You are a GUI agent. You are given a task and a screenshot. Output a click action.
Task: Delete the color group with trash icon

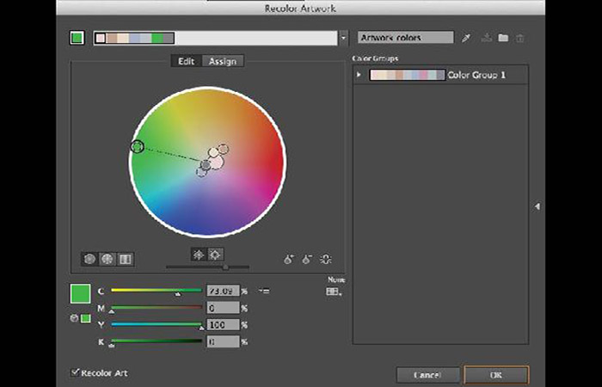coord(519,38)
